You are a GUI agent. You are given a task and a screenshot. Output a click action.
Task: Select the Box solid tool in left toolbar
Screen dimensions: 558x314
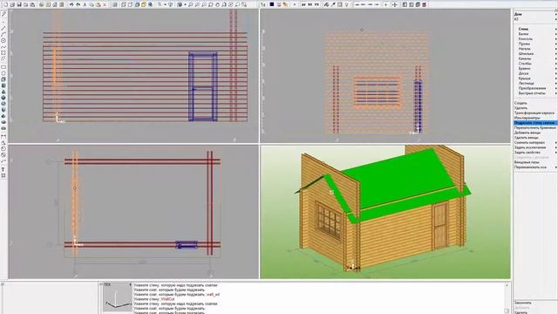click(3, 79)
